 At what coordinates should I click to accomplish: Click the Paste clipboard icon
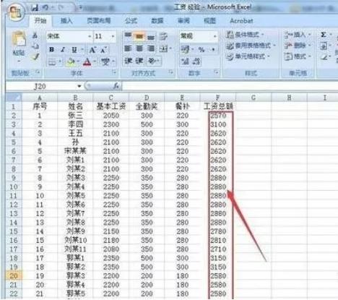coord(19,39)
